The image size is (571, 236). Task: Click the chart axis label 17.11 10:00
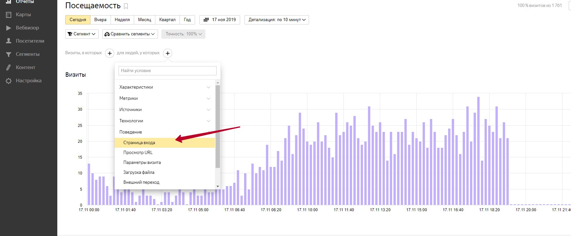(x=307, y=210)
